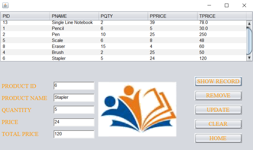Image resolution: width=253 pixels, height=150 pixels.
Task: Go to HOME with the button
Action: [x=218, y=138]
